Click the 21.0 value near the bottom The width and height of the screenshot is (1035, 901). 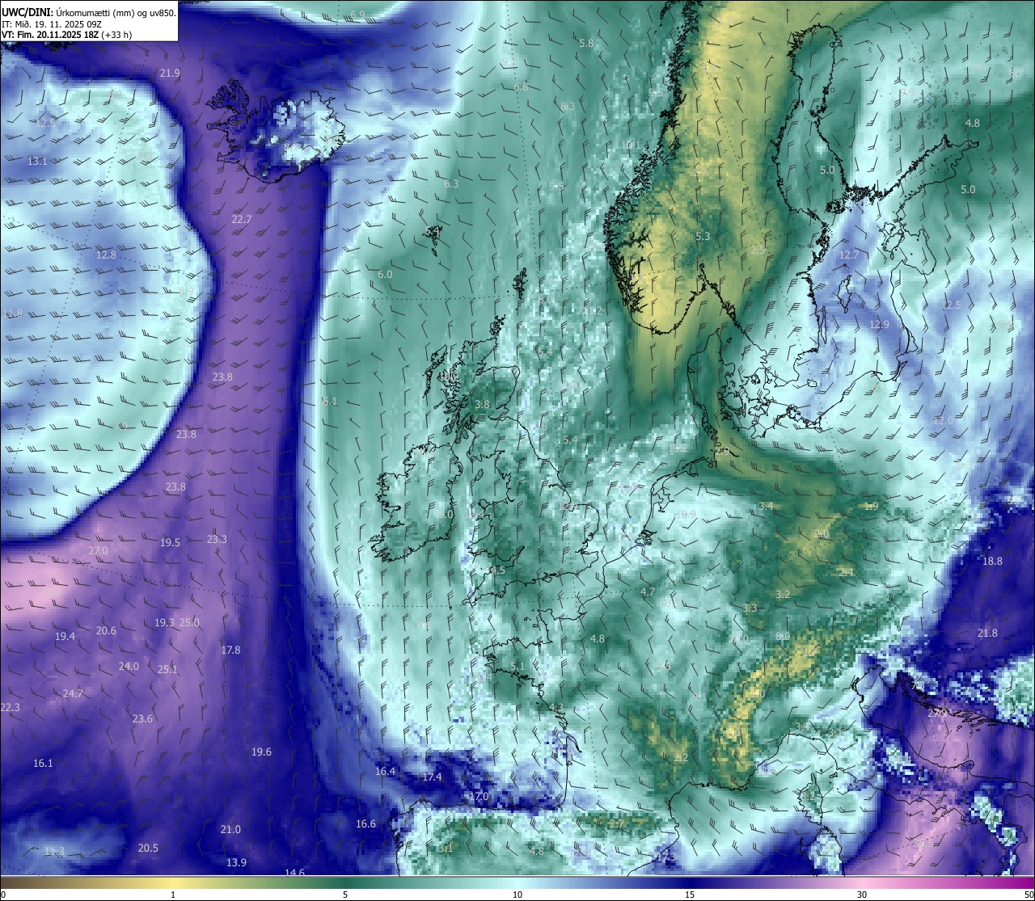tap(230, 829)
